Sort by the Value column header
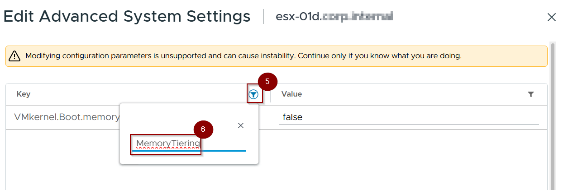The width and height of the screenshot is (568, 190). coord(291,94)
